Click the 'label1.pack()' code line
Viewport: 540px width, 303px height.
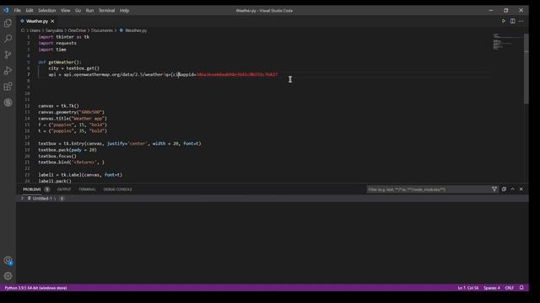click(55, 181)
